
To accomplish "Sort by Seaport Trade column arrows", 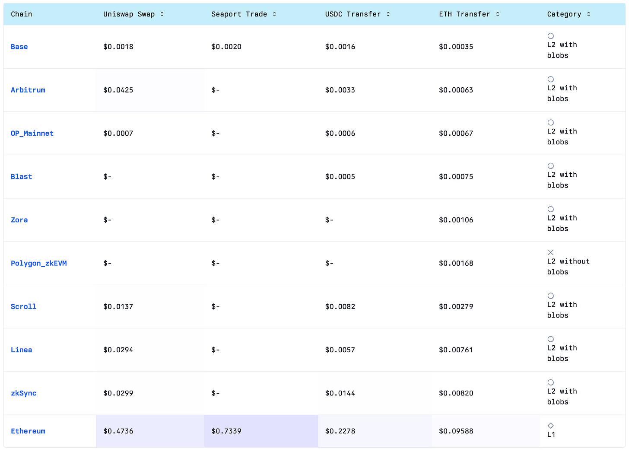I will 274,14.
